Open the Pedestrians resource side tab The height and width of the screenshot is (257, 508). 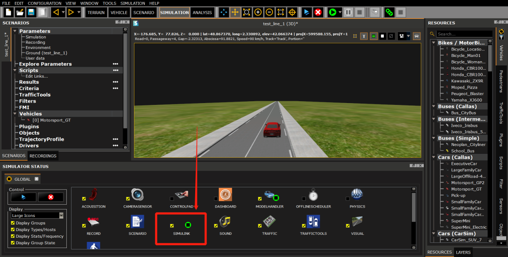(501, 81)
